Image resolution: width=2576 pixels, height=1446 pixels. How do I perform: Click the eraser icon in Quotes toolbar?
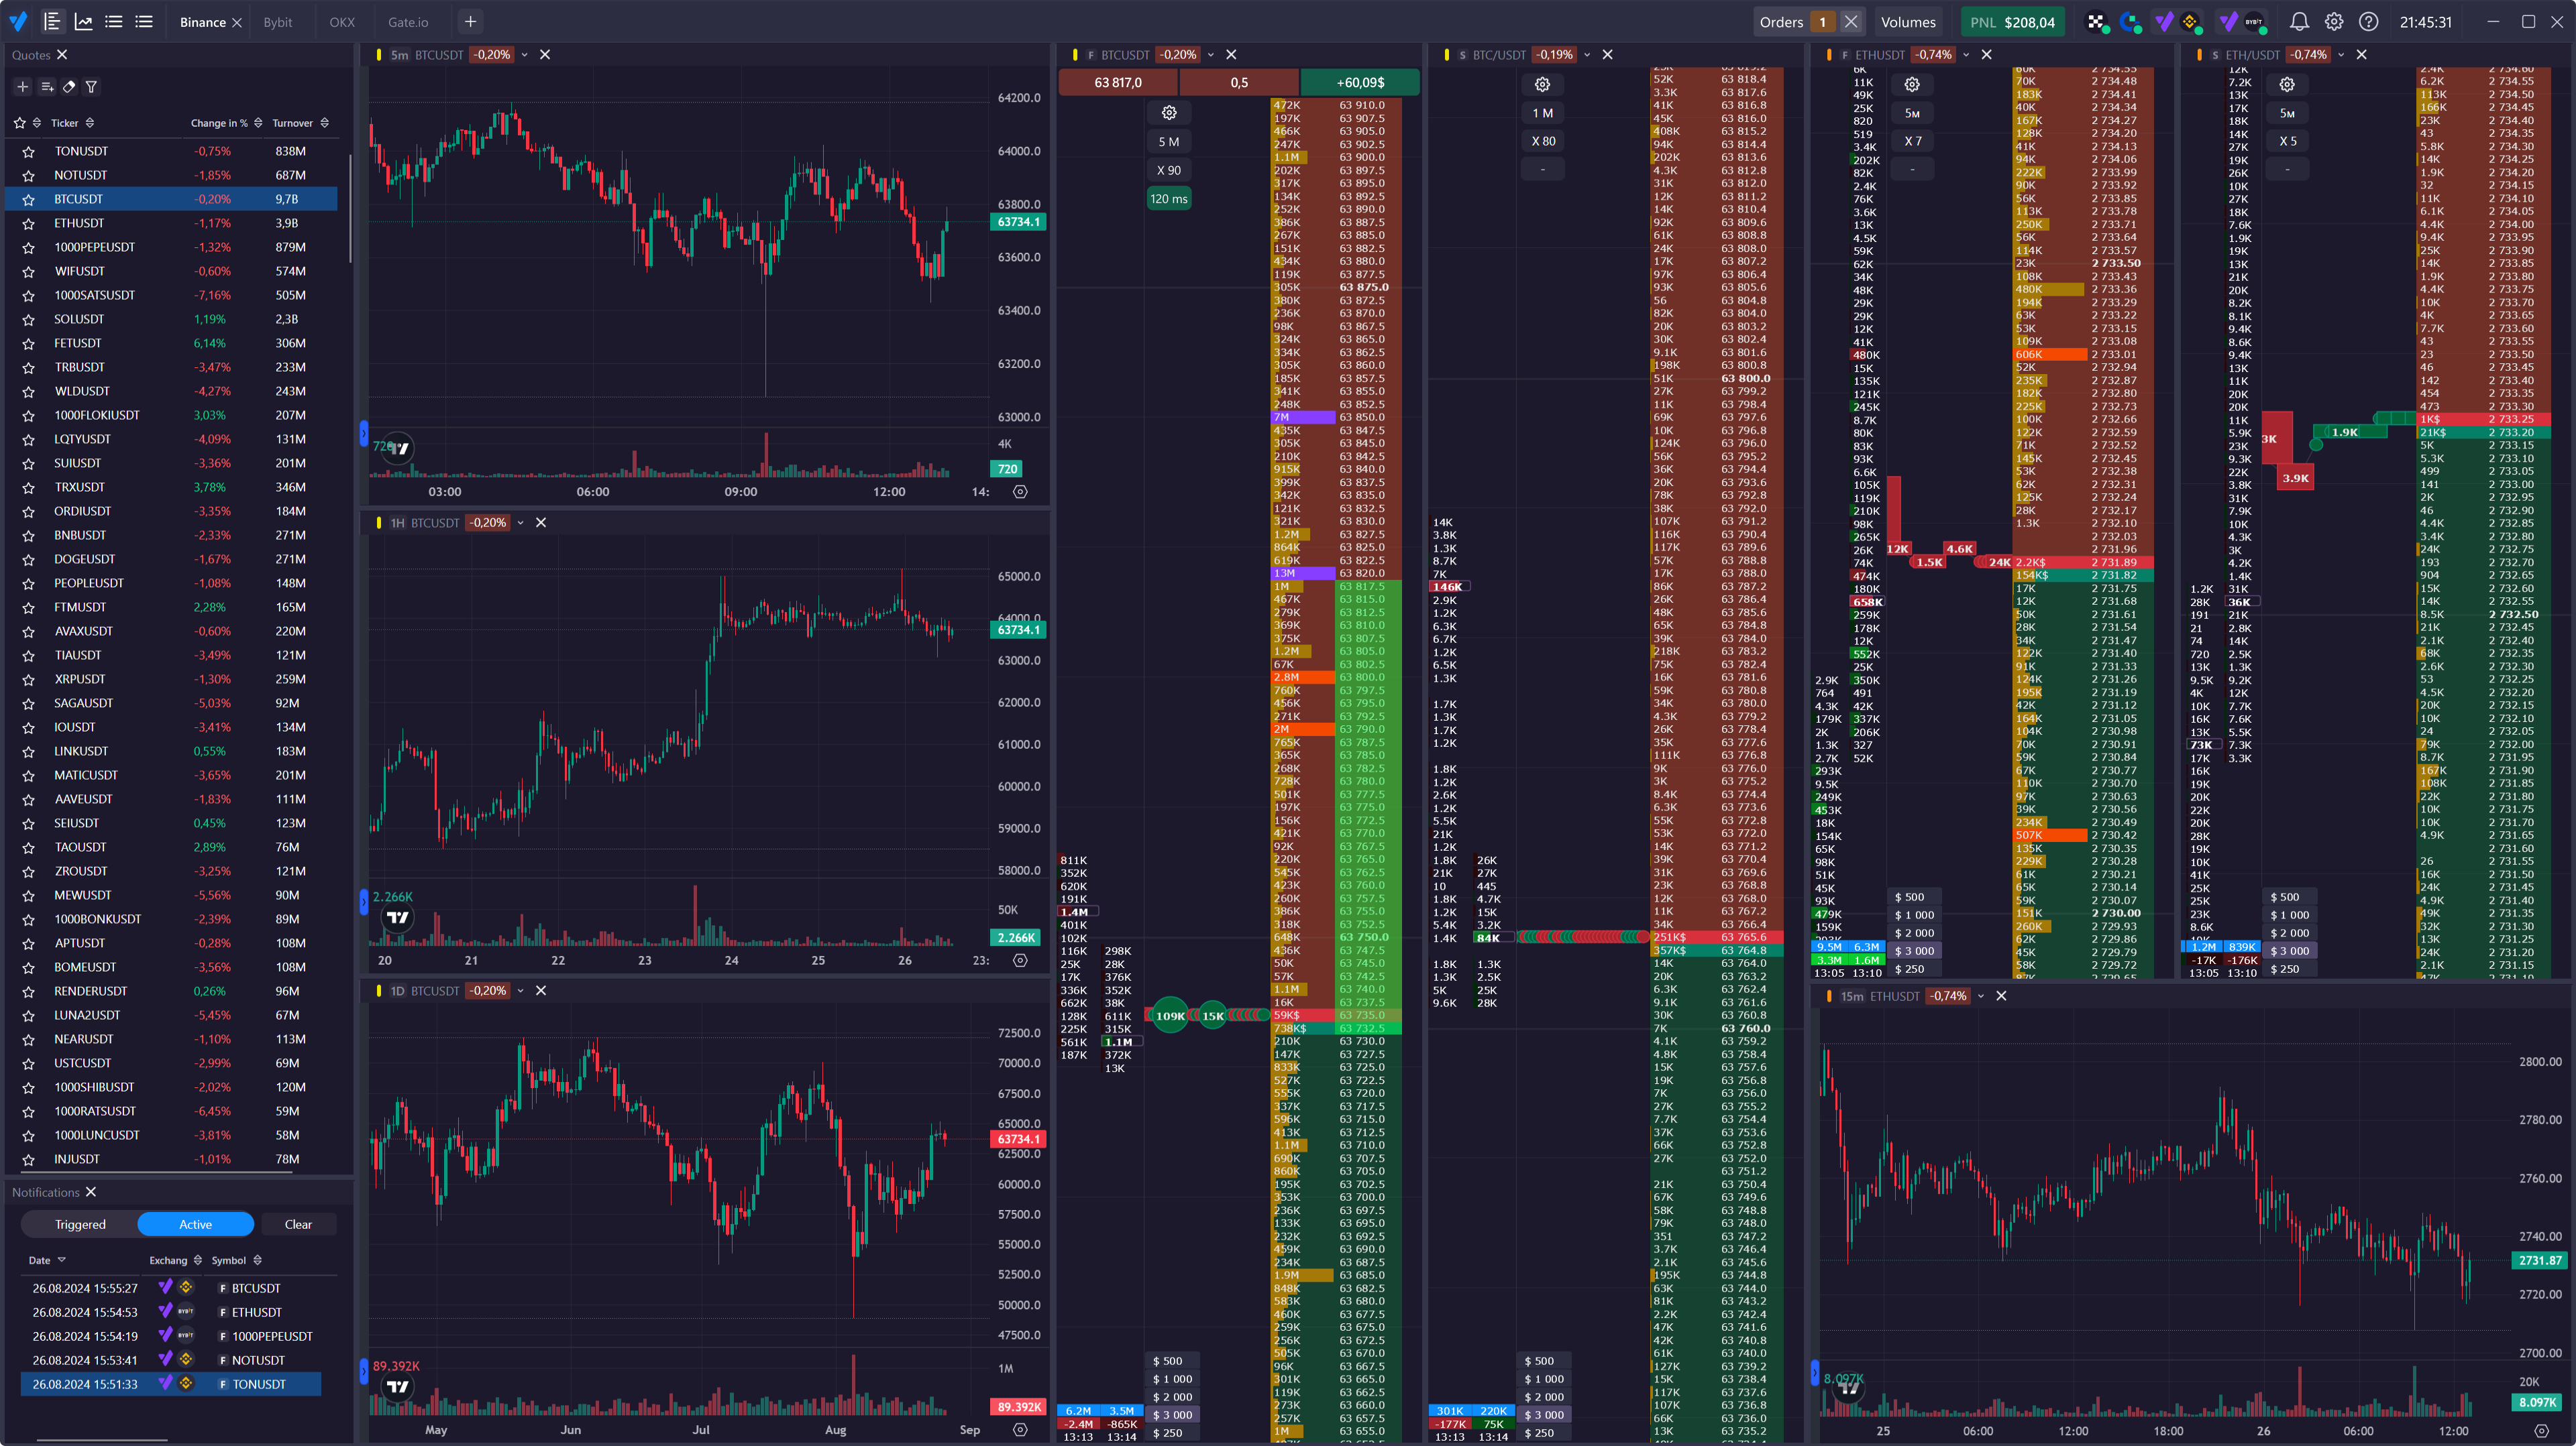click(x=69, y=87)
